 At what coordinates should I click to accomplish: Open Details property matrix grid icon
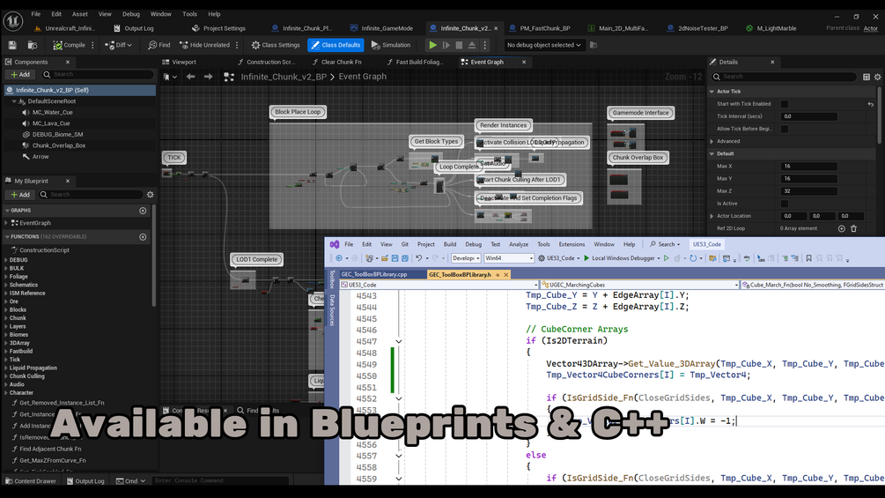pos(867,77)
